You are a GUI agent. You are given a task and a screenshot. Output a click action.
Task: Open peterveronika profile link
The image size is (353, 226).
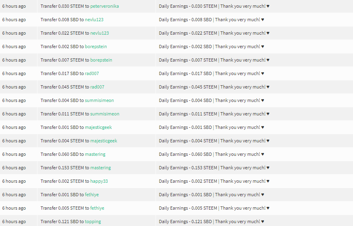pos(104,6)
